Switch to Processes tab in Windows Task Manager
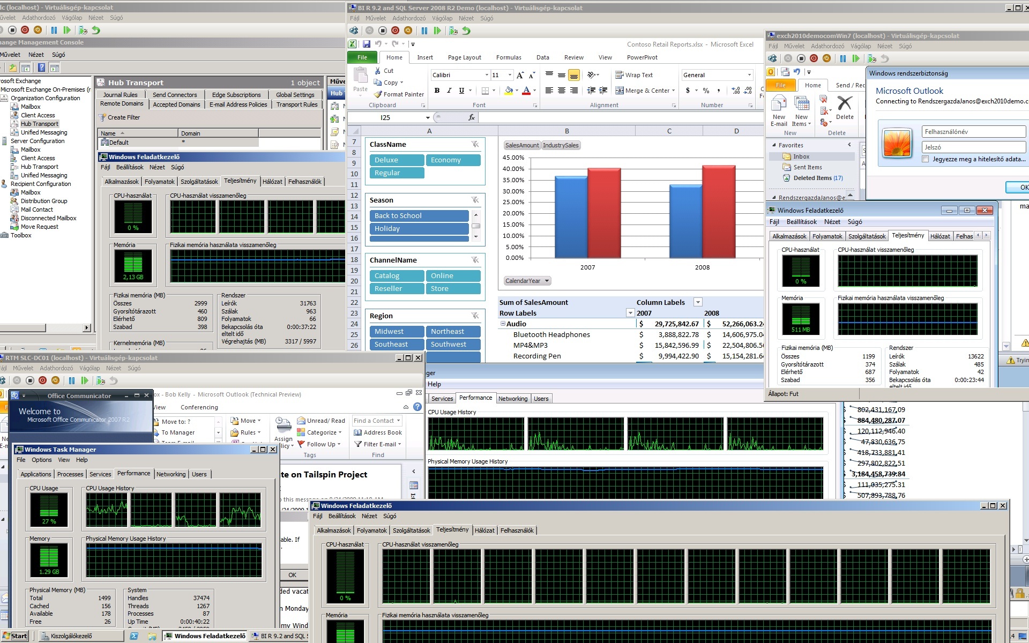Viewport: 1029px width, 643px height. (70, 474)
